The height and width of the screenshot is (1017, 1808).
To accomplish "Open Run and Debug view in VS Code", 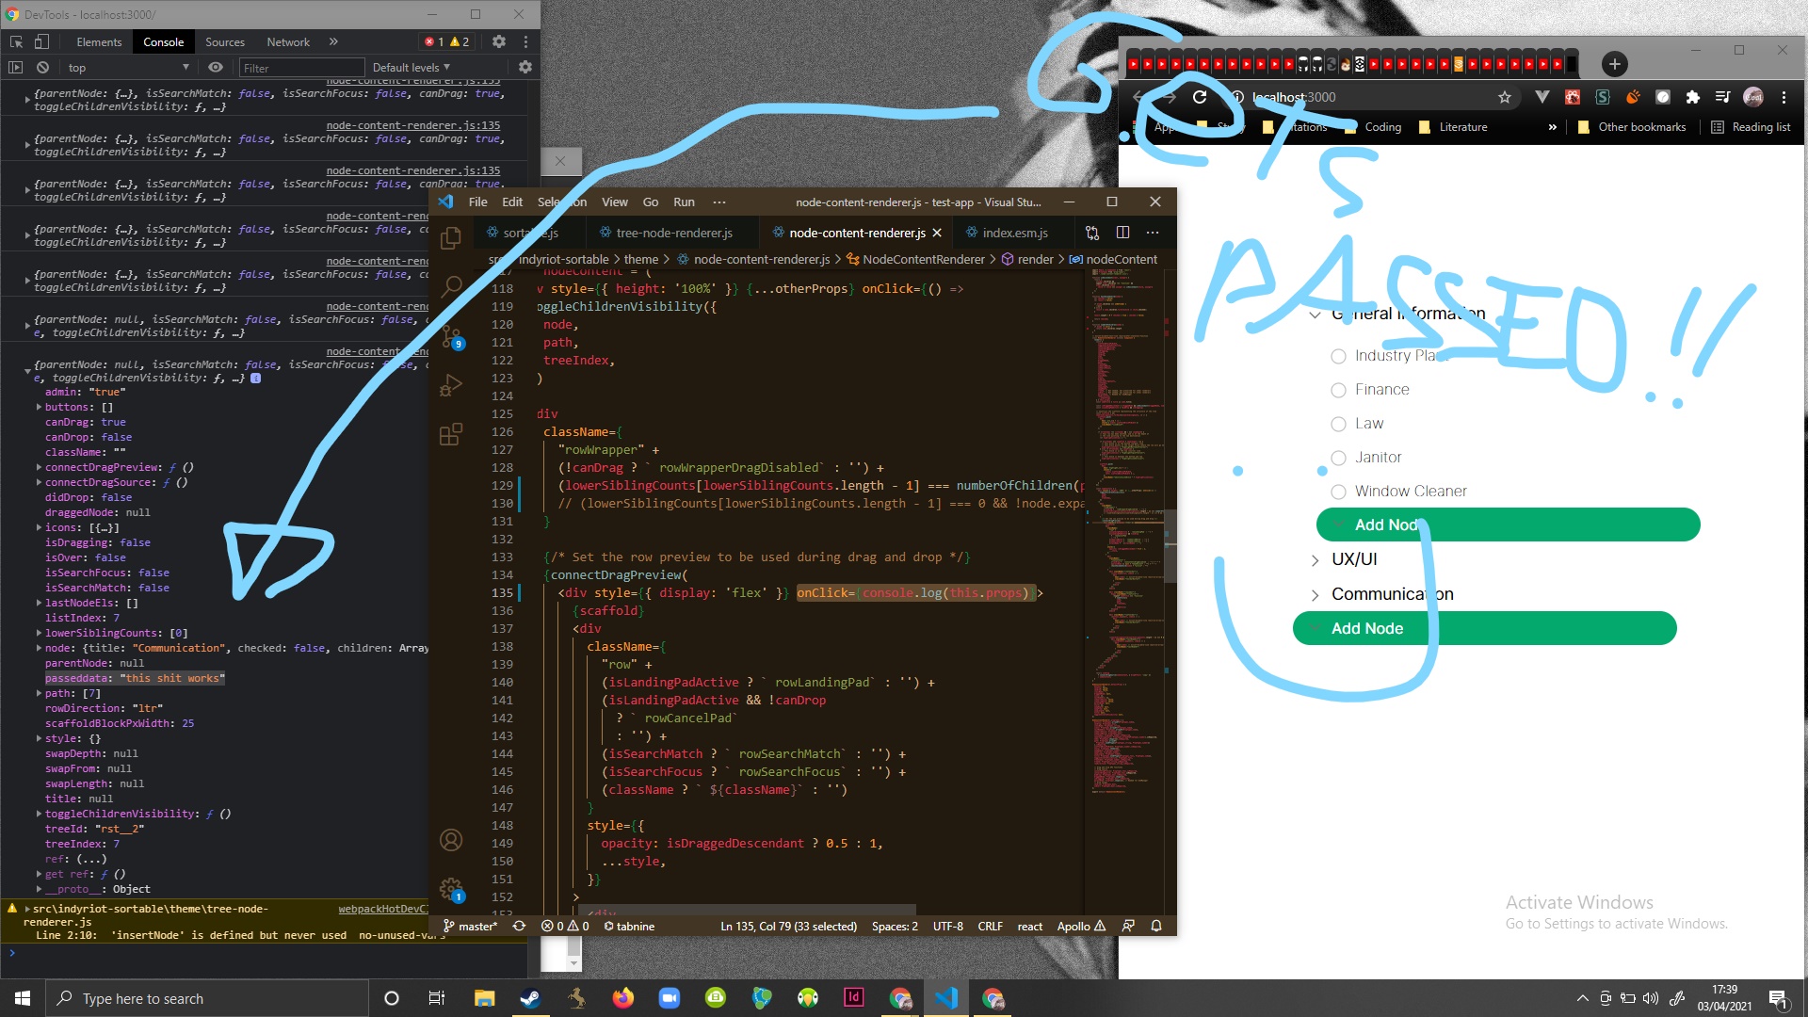I will tap(452, 384).
